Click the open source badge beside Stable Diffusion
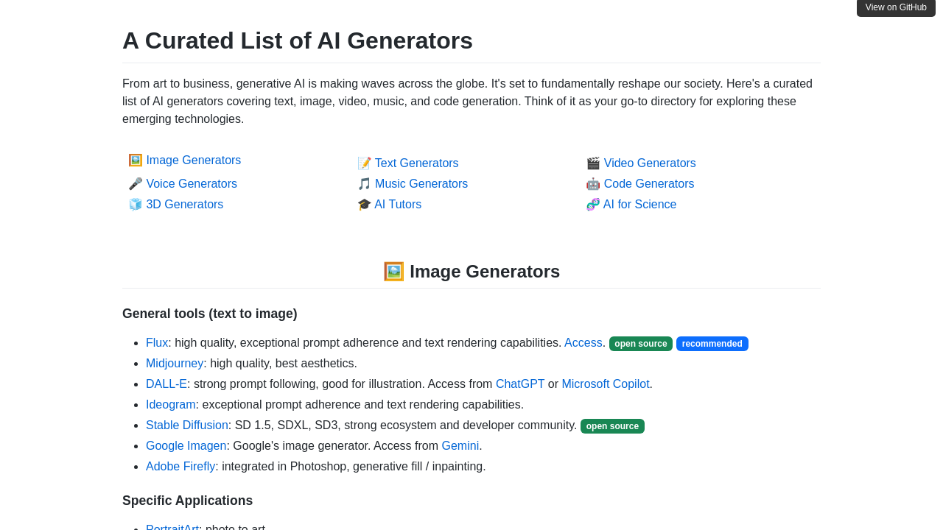 [x=612, y=426]
